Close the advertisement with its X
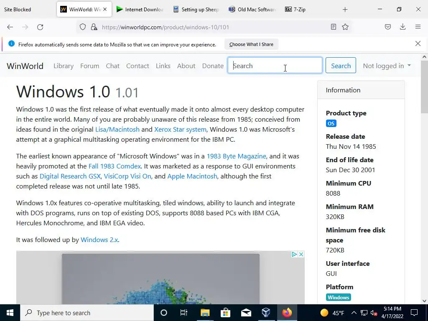This screenshot has width=428, height=321. (x=301, y=255)
